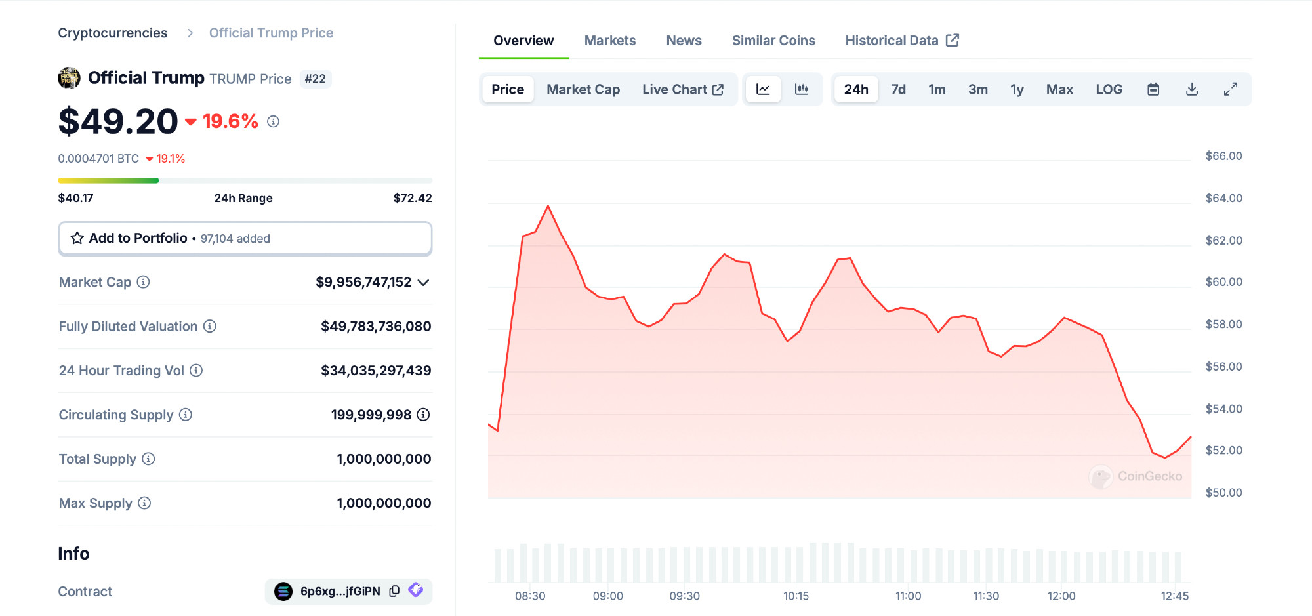Select the Max time range

tap(1059, 89)
